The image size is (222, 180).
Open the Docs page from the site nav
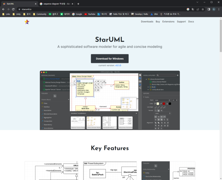[x=191, y=22]
